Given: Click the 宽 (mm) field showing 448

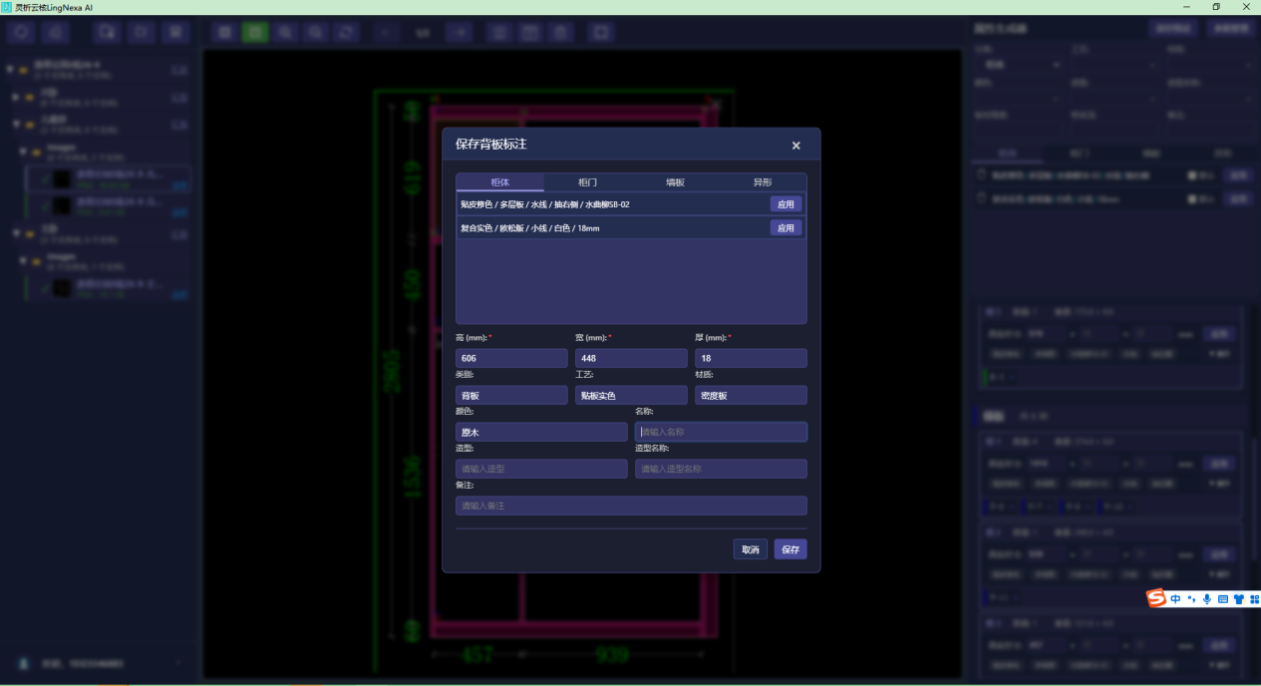Looking at the screenshot, I should 631,358.
